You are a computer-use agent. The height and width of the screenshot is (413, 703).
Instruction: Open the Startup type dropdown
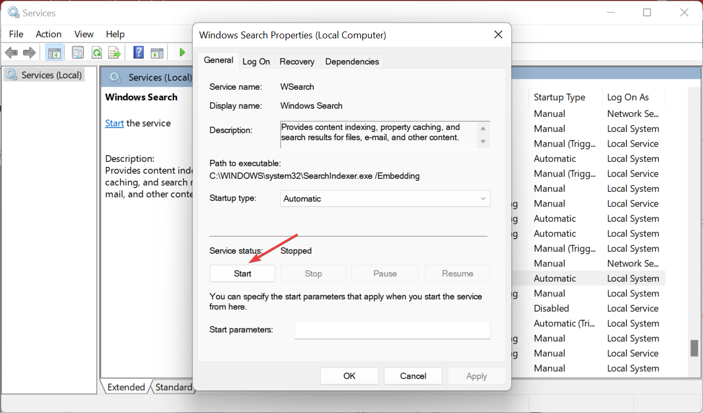click(385, 199)
